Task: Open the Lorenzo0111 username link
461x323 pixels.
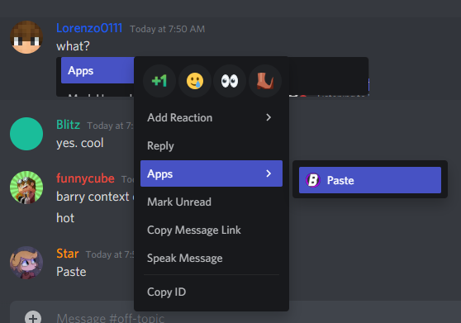Action: click(x=89, y=28)
